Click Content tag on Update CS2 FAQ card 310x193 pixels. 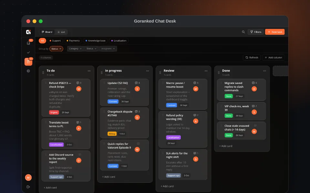click(113, 102)
